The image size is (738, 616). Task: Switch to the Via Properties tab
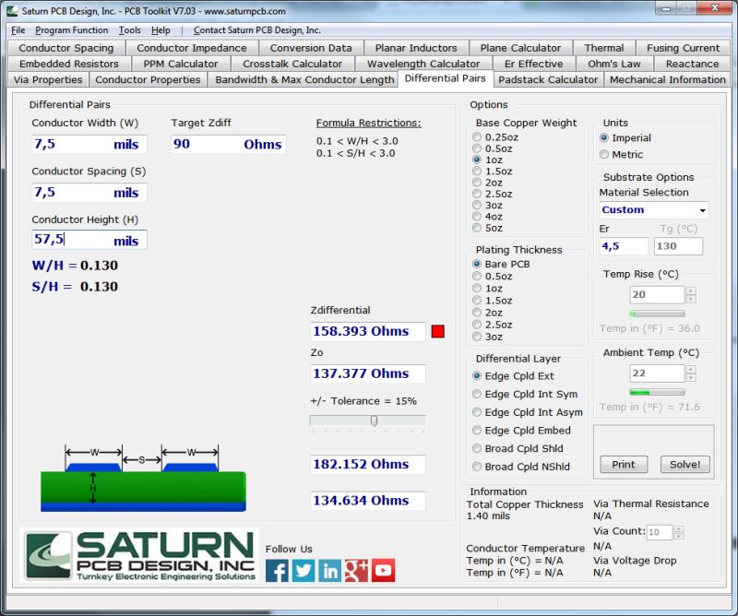tap(49, 80)
